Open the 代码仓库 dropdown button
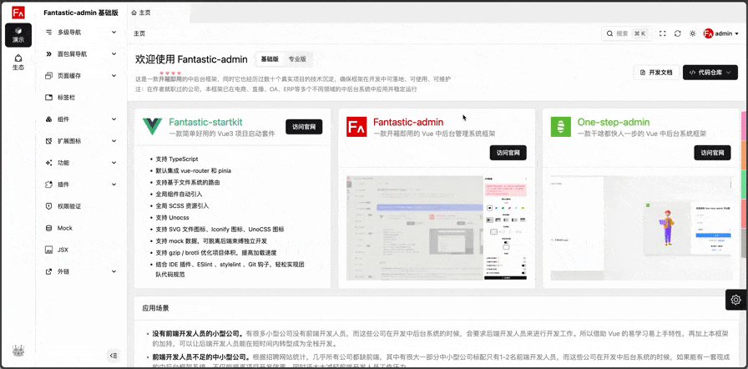Image resolution: width=748 pixels, height=369 pixels. click(x=710, y=73)
